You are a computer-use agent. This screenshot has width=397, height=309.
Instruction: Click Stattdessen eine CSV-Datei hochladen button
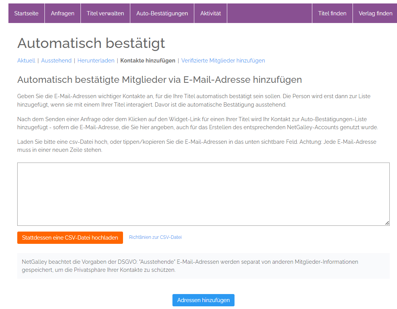click(x=70, y=238)
